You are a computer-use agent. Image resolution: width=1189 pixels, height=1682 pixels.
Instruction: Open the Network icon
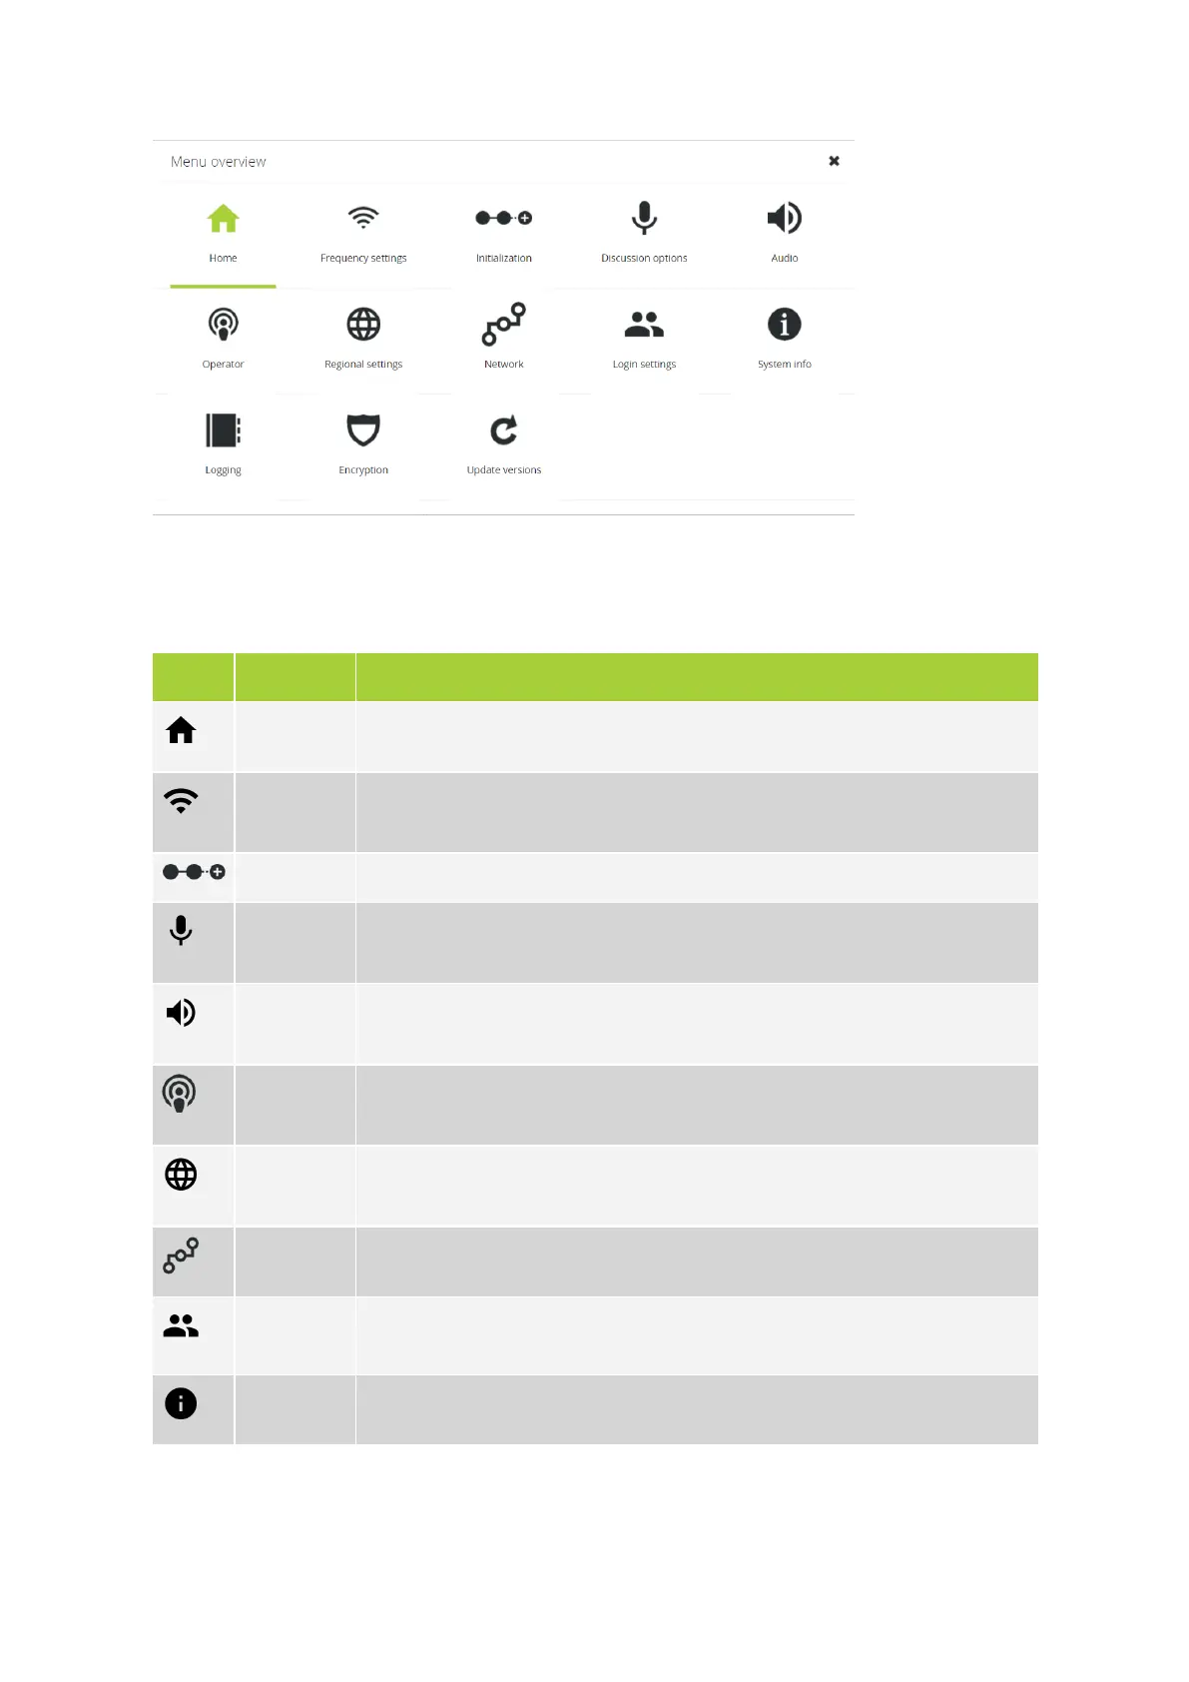coord(503,324)
